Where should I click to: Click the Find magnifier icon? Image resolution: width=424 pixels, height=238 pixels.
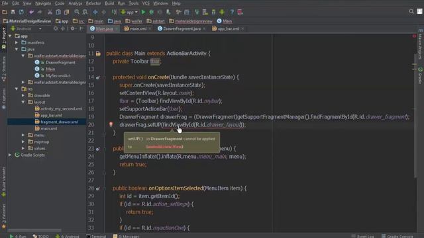pos(77,12)
